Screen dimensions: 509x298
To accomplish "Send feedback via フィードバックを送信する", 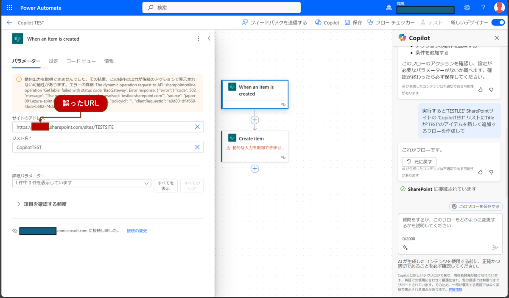I will click(274, 22).
